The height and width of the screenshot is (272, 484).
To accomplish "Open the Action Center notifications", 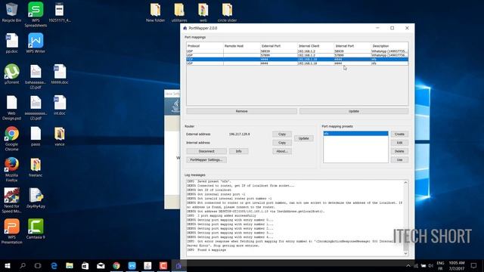I will click(474, 265).
